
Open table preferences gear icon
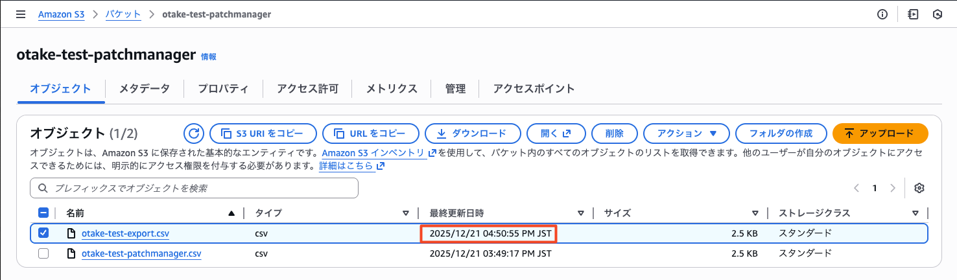click(919, 188)
